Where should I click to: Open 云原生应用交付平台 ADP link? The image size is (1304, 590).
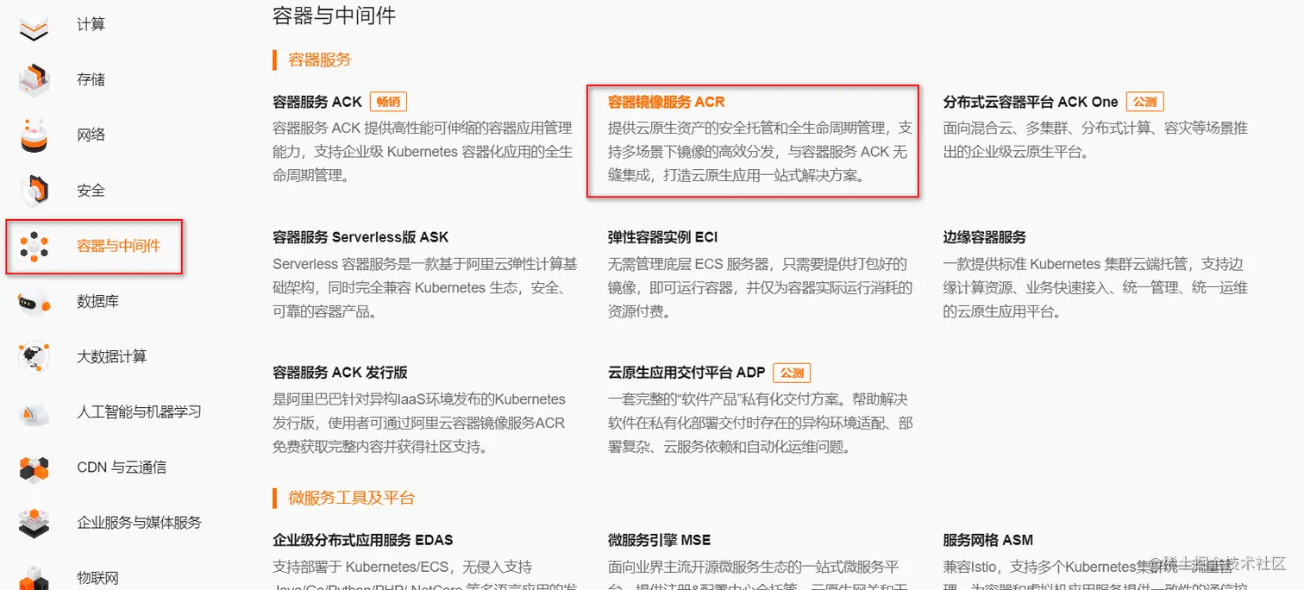click(686, 373)
